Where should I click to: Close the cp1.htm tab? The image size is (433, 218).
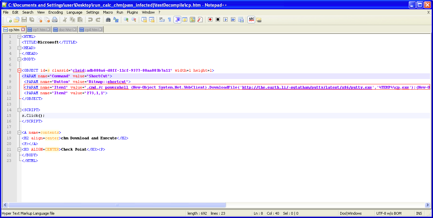pos(48,30)
